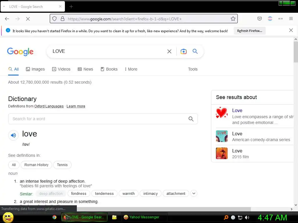Open the tracking protection shield icon
The image size is (298, 223).
54,19
